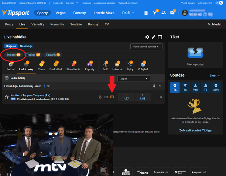Open the Vegas tab

61,13
